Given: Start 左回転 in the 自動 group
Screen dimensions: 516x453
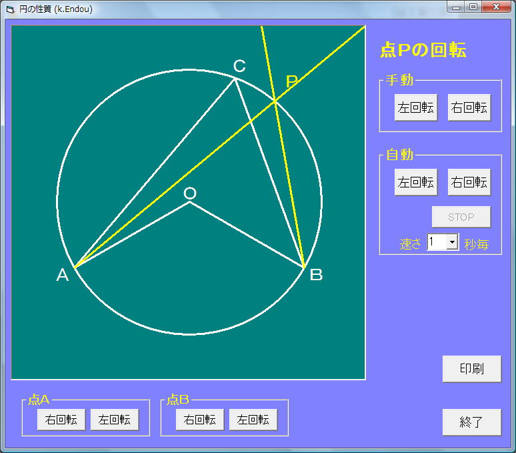Looking at the screenshot, I should [x=416, y=182].
